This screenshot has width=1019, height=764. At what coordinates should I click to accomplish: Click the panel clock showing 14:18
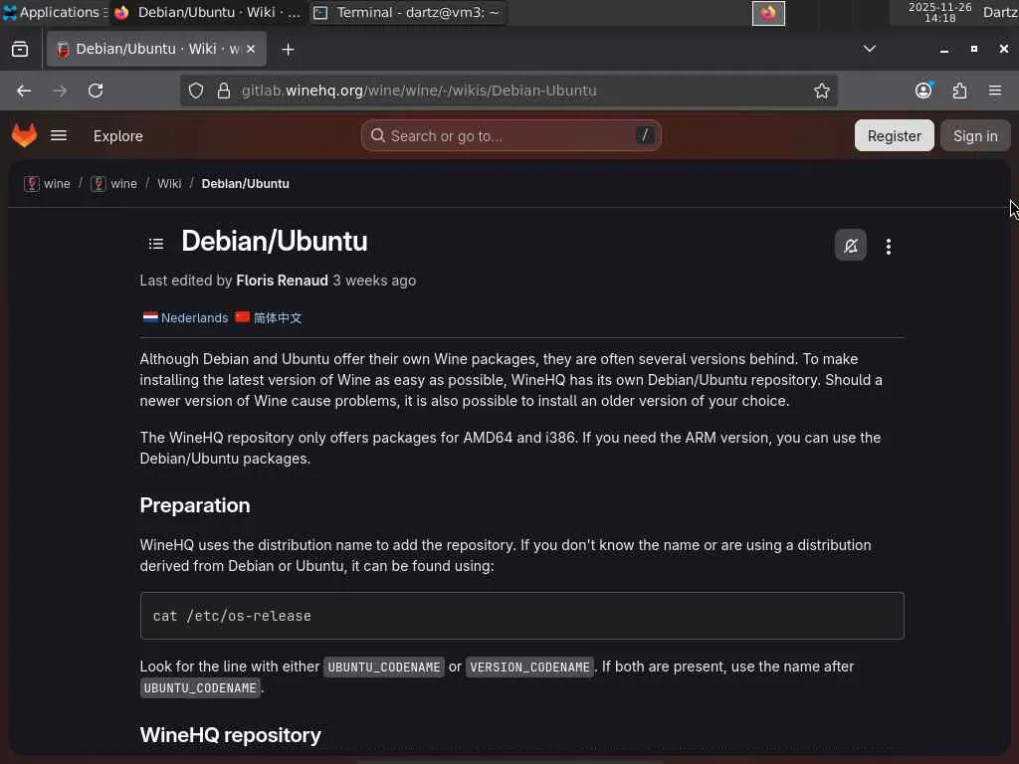tap(939, 12)
